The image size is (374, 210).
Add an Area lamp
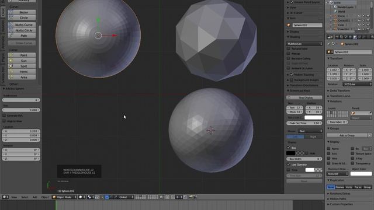click(22, 77)
